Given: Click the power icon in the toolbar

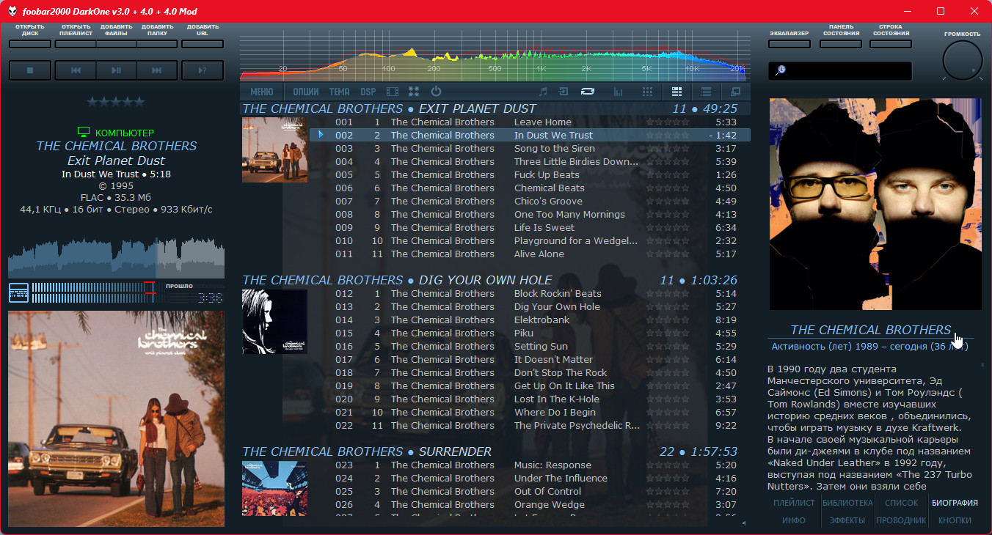Looking at the screenshot, I should tap(436, 92).
